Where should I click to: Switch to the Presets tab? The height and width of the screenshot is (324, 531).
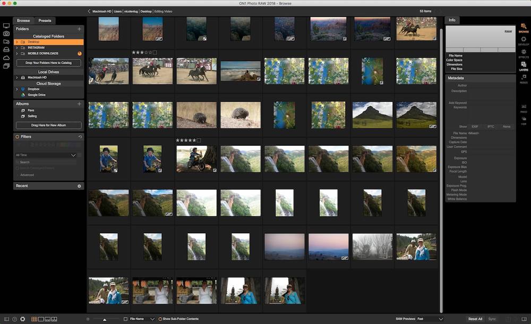[45, 21]
